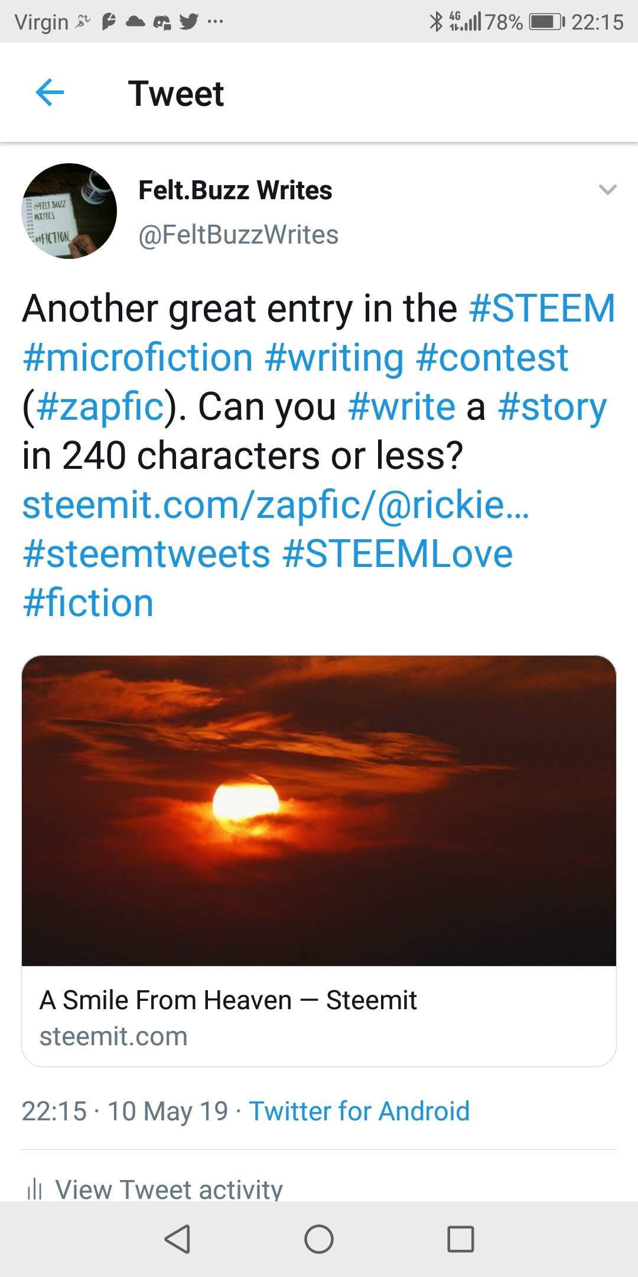Select the #steemtweets hashtag
The image size is (638, 1277).
[146, 554]
